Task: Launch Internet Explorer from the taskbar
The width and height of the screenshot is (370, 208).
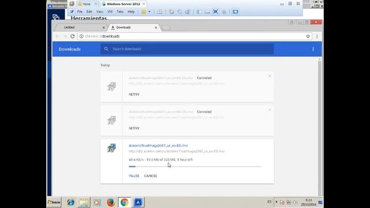Action: (x=71, y=202)
